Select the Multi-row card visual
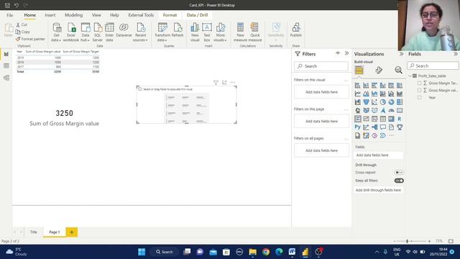460x259 pixels. pos(358,119)
